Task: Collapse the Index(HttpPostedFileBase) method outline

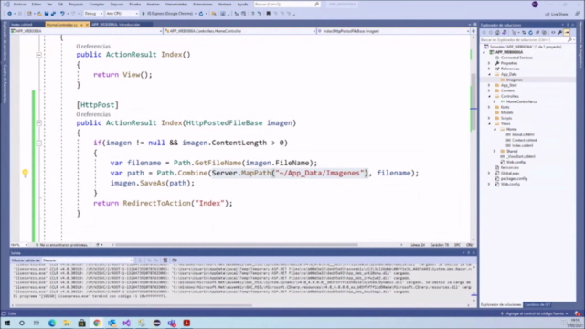Action: (x=38, y=123)
